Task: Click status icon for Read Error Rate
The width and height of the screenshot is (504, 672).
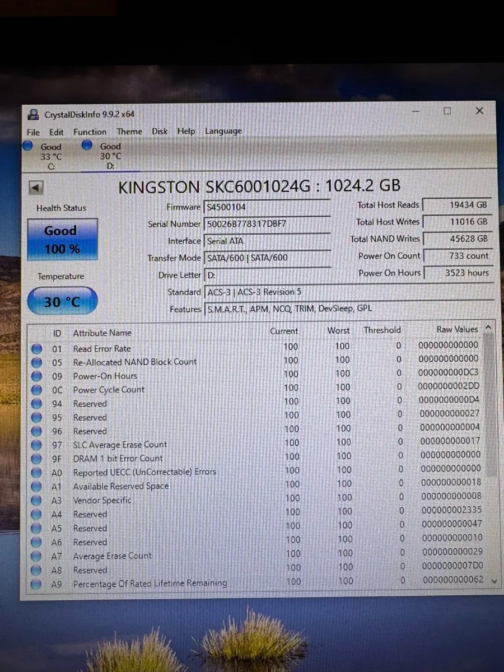Action: pos(37,348)
